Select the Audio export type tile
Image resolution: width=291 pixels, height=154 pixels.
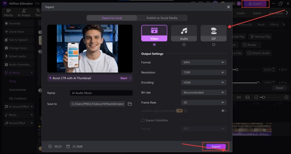pos(184,33)
